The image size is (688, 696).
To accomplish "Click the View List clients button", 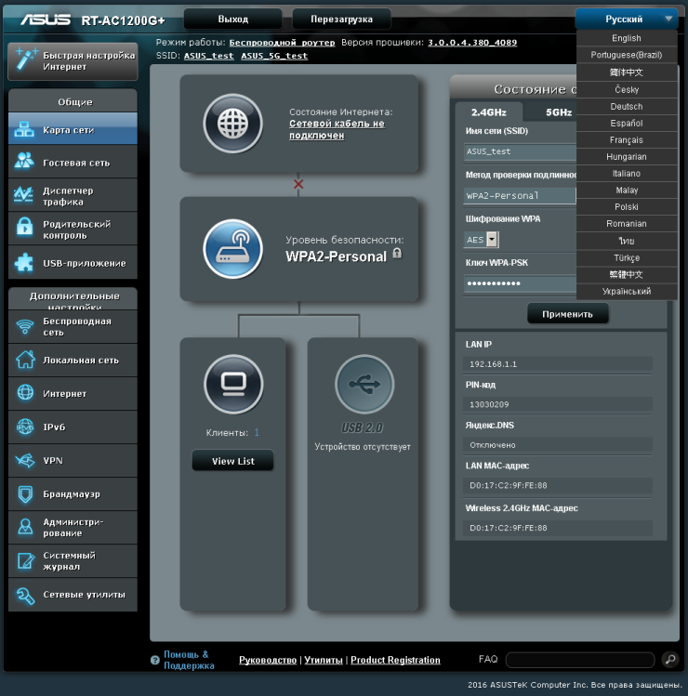I will tap(232, 461).
